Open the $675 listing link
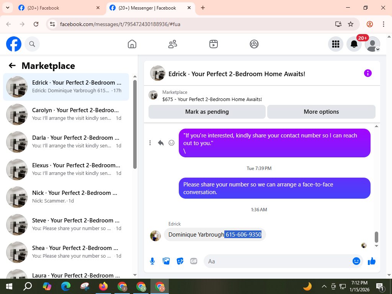392x294 pixels. click(212, 99)
